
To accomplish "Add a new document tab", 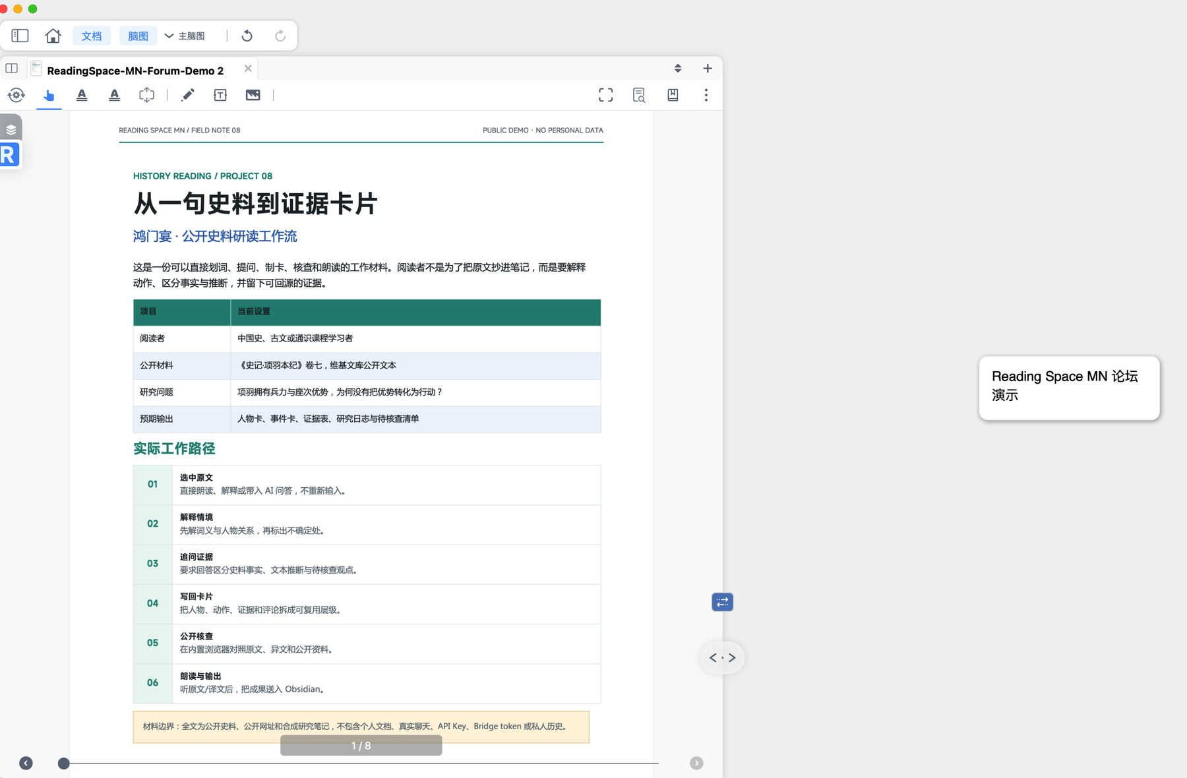I will (708, 69).
